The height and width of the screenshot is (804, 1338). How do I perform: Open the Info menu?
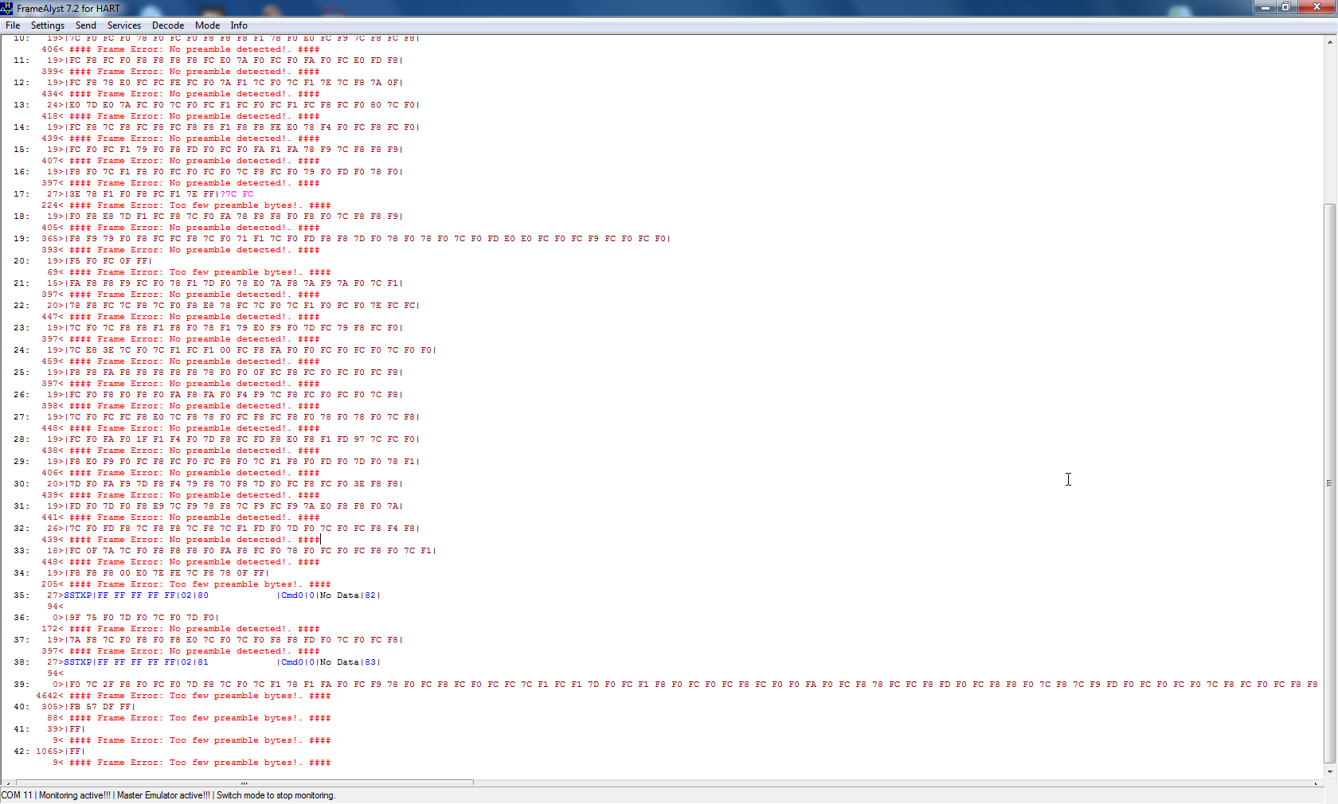click(x=239, y=25)
